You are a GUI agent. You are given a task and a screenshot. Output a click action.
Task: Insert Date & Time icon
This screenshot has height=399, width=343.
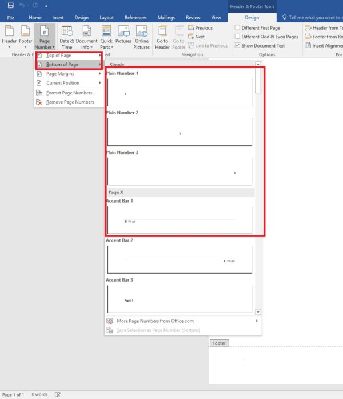(67, 36)
